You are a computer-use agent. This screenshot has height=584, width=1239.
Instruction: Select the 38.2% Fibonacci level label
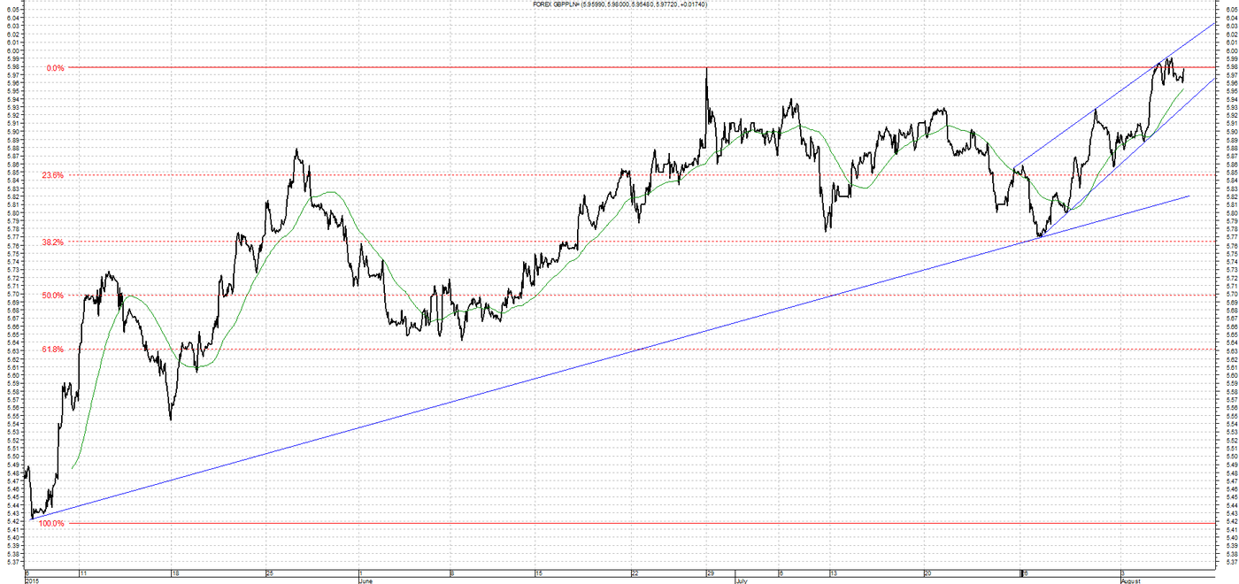tap(53, 242)
